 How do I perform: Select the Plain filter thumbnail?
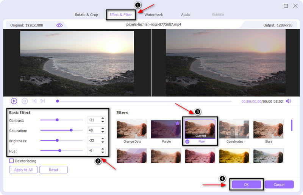pos(200,129)
